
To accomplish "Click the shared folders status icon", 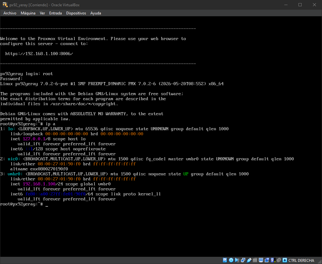I will click(x=255, y=260).
